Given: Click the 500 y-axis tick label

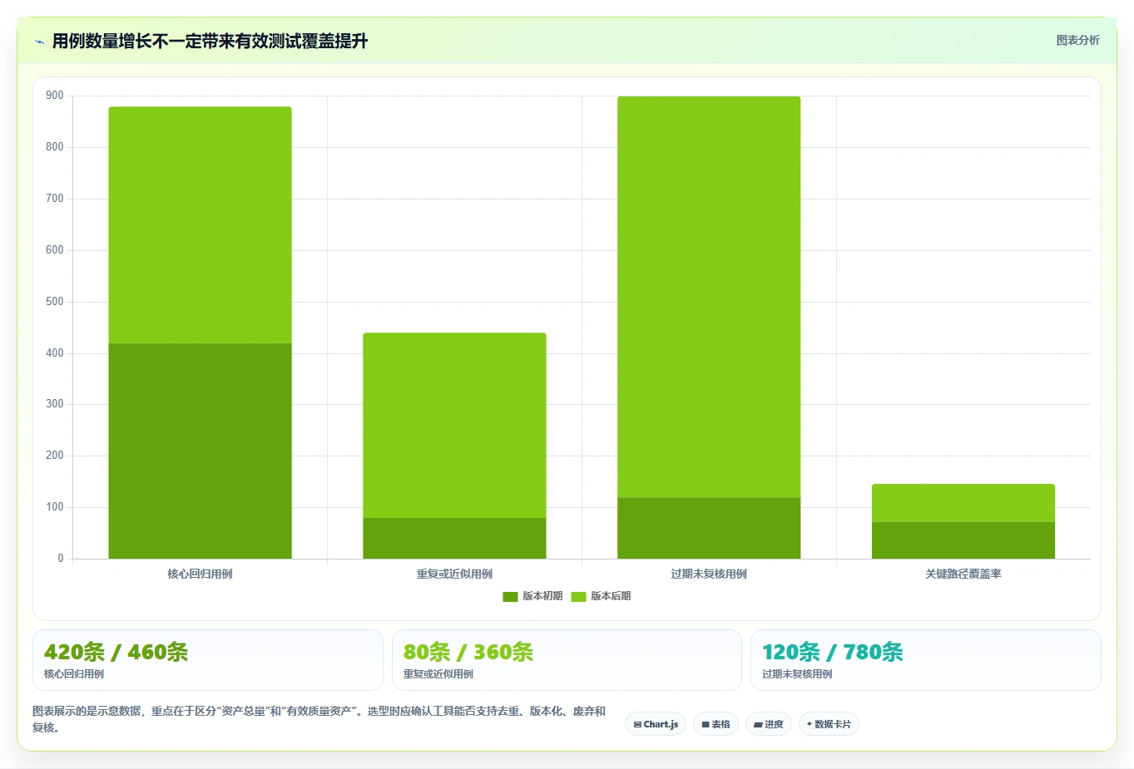Looking at the screenshot, I should [55, 302].
